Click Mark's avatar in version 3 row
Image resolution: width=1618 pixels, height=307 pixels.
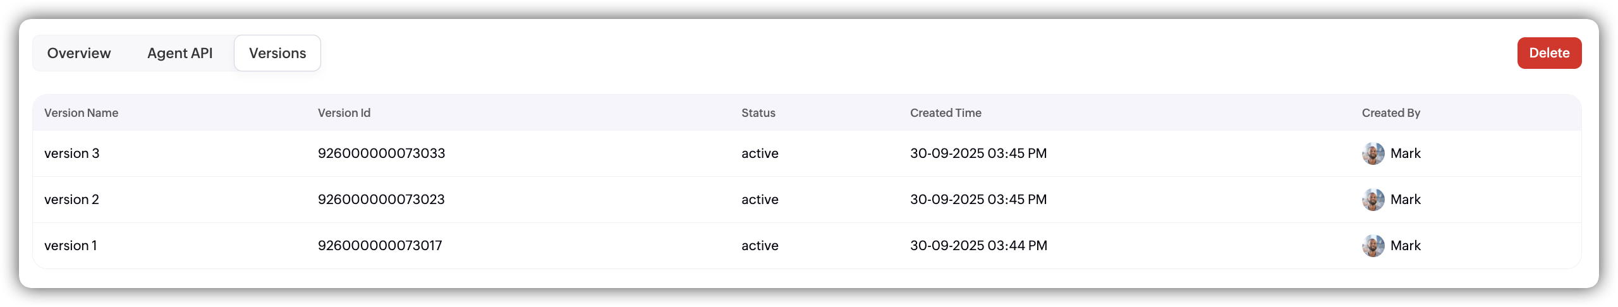pyautogui.click(x=1373, y=153)
